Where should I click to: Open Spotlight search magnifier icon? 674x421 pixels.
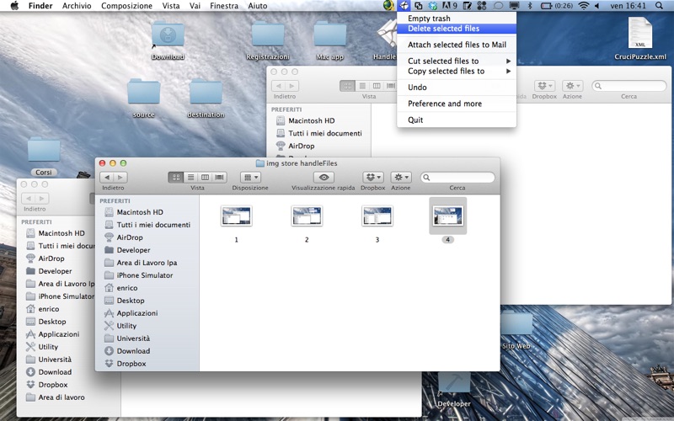(659, 6)
